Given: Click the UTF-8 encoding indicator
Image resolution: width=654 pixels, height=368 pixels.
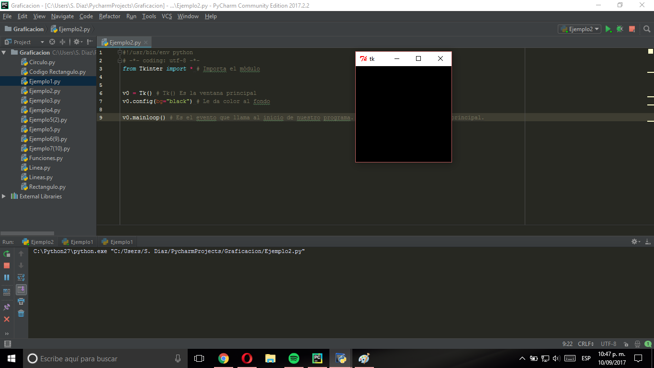Looking at the screenshot, I should click(x=608, y=344).
